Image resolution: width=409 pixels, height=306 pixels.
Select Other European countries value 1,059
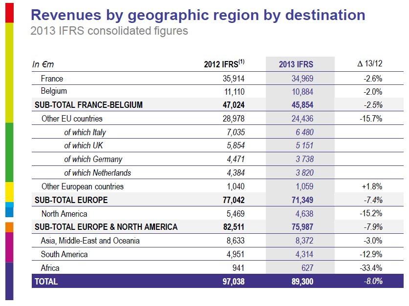click(304, 187)
